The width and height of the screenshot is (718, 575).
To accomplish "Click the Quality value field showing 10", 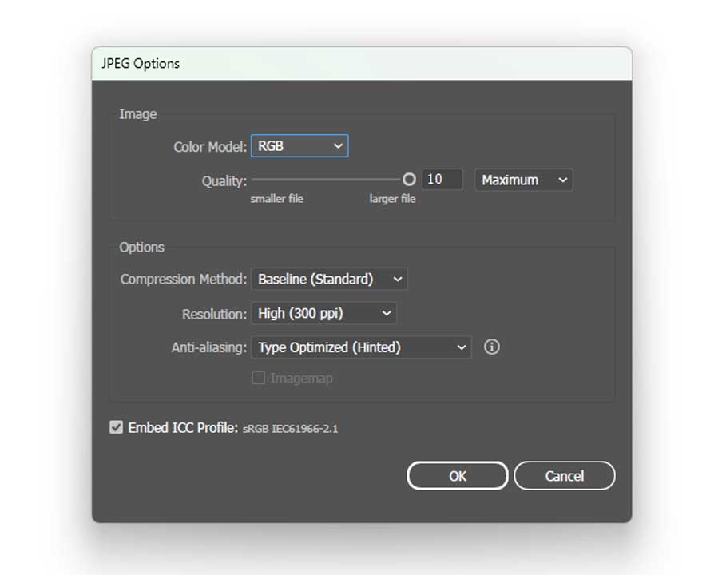I will (x=442, y=180).
